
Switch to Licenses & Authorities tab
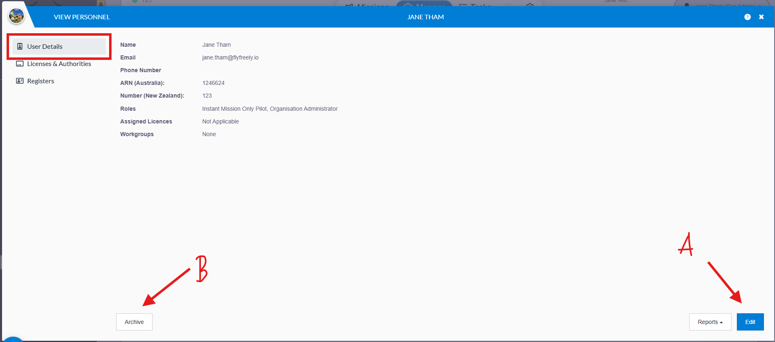click(59, 64)
